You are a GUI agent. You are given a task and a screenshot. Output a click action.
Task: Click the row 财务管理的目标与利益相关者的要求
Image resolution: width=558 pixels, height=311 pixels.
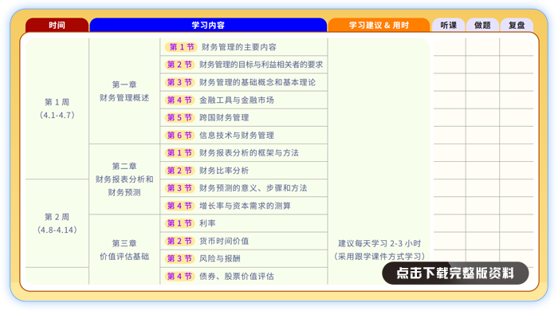[x=244, y=65]
